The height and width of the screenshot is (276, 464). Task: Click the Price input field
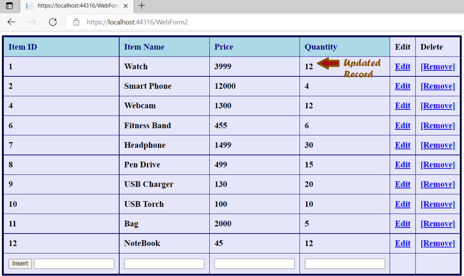254,263
